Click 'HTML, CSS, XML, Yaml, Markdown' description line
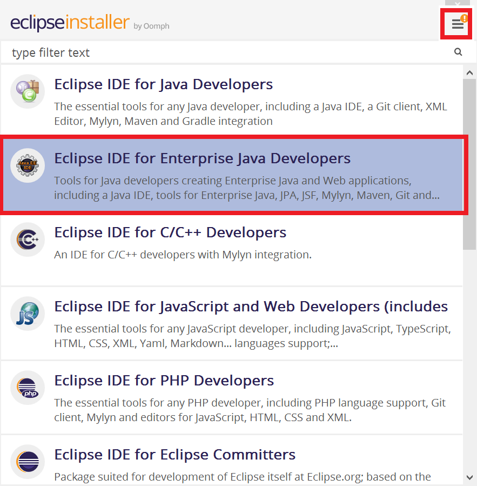 click(196, 343)
